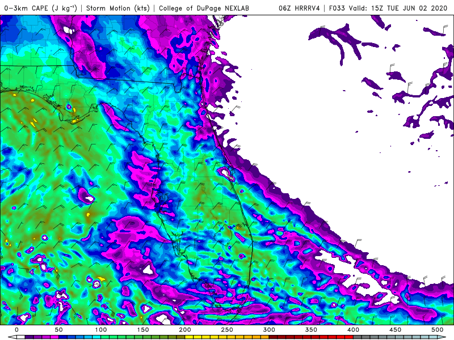Click the first dark red swatch below 300
This screenshot has height=340, width=454.
click(x=273, y=337)
